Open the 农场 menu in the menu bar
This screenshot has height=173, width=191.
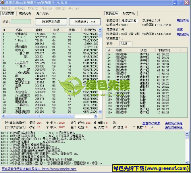pos(19,8)
